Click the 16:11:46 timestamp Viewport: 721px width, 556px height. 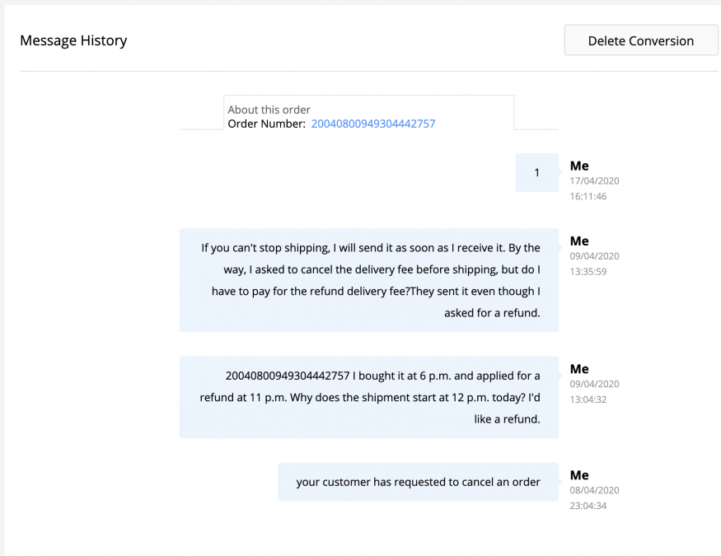[588, 197]
